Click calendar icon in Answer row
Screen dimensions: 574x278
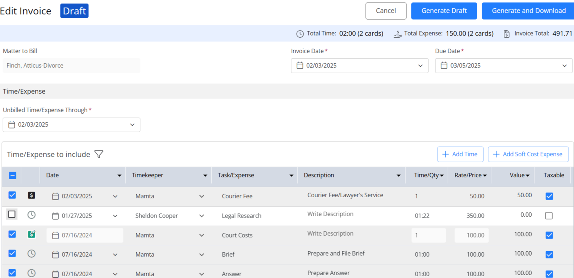55,274
